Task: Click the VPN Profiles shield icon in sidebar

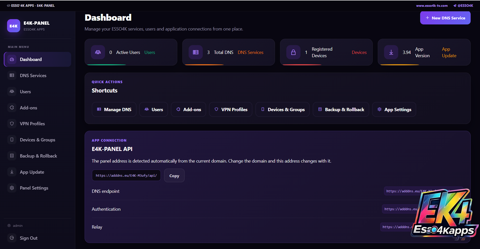Action: pyautogui.click(x=12, y=124)
